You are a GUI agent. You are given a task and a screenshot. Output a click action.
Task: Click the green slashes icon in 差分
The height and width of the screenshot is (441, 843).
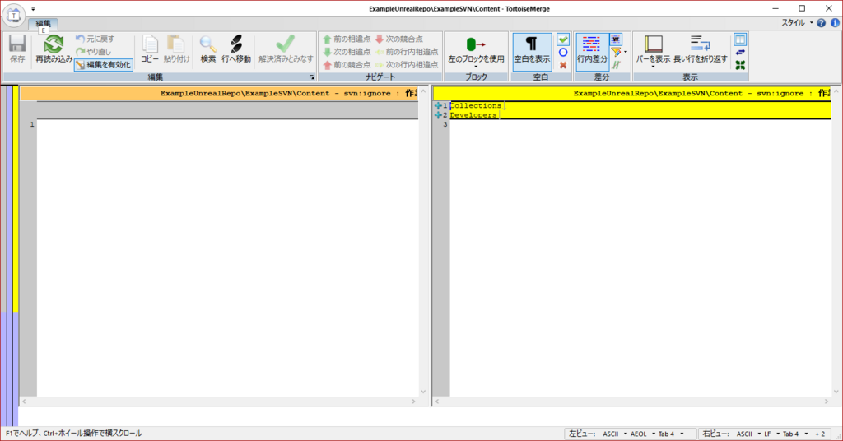616,65
